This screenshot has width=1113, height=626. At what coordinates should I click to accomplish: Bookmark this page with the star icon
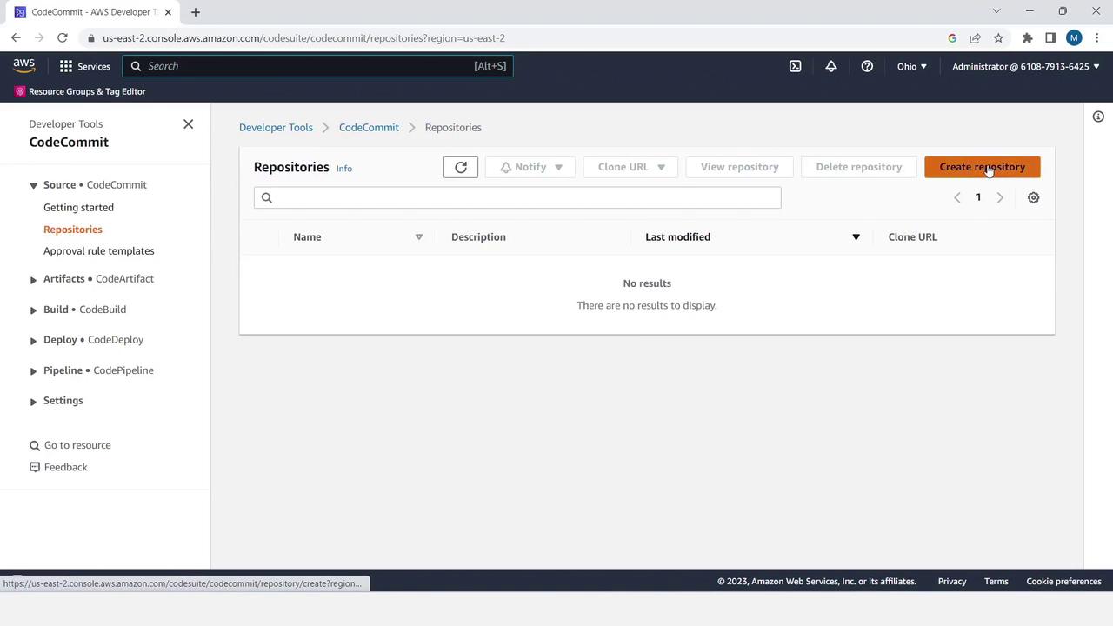coord(998,38)
